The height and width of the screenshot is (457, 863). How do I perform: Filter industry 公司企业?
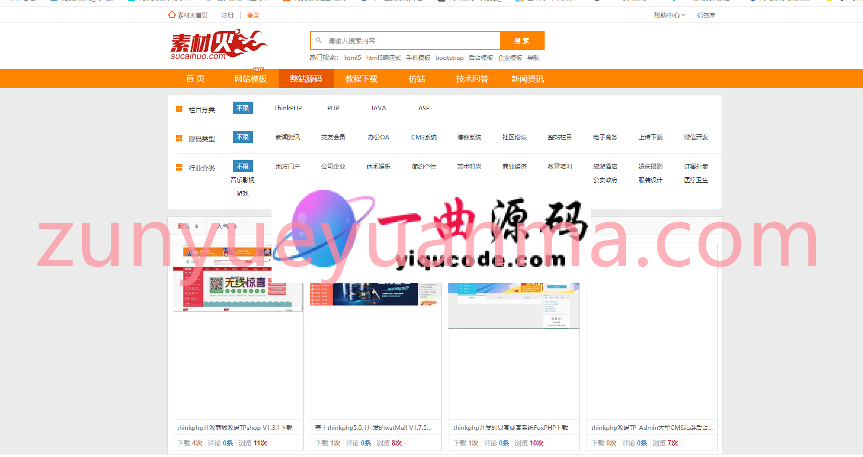point(333,166)
